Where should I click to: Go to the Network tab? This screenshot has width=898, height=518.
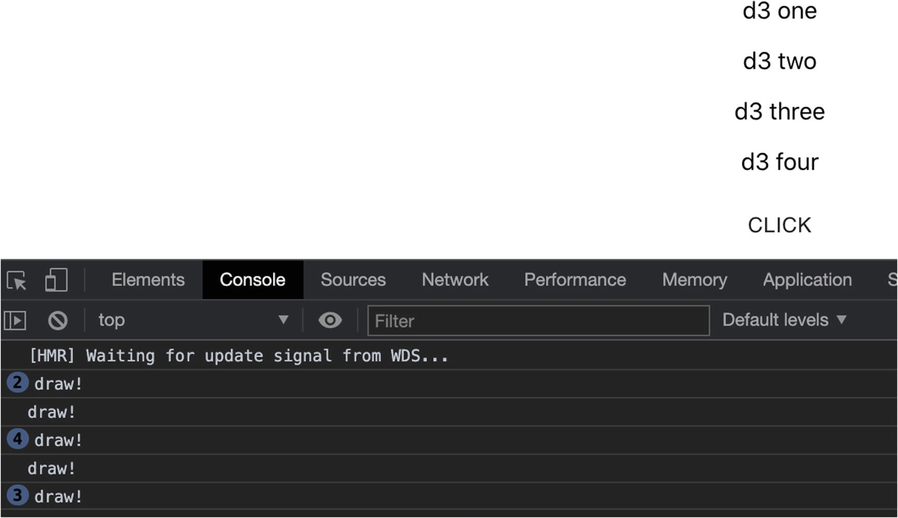click(455, 280)
